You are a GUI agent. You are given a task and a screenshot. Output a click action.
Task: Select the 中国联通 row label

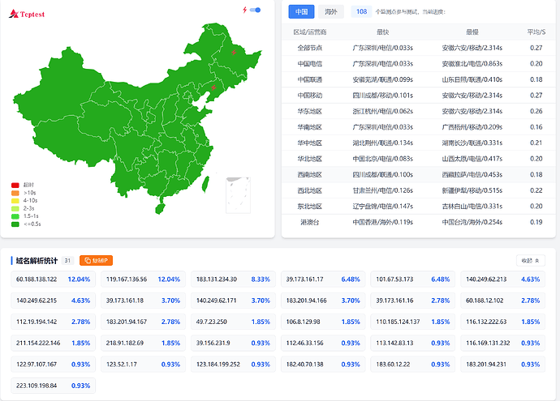pos(310,79)
